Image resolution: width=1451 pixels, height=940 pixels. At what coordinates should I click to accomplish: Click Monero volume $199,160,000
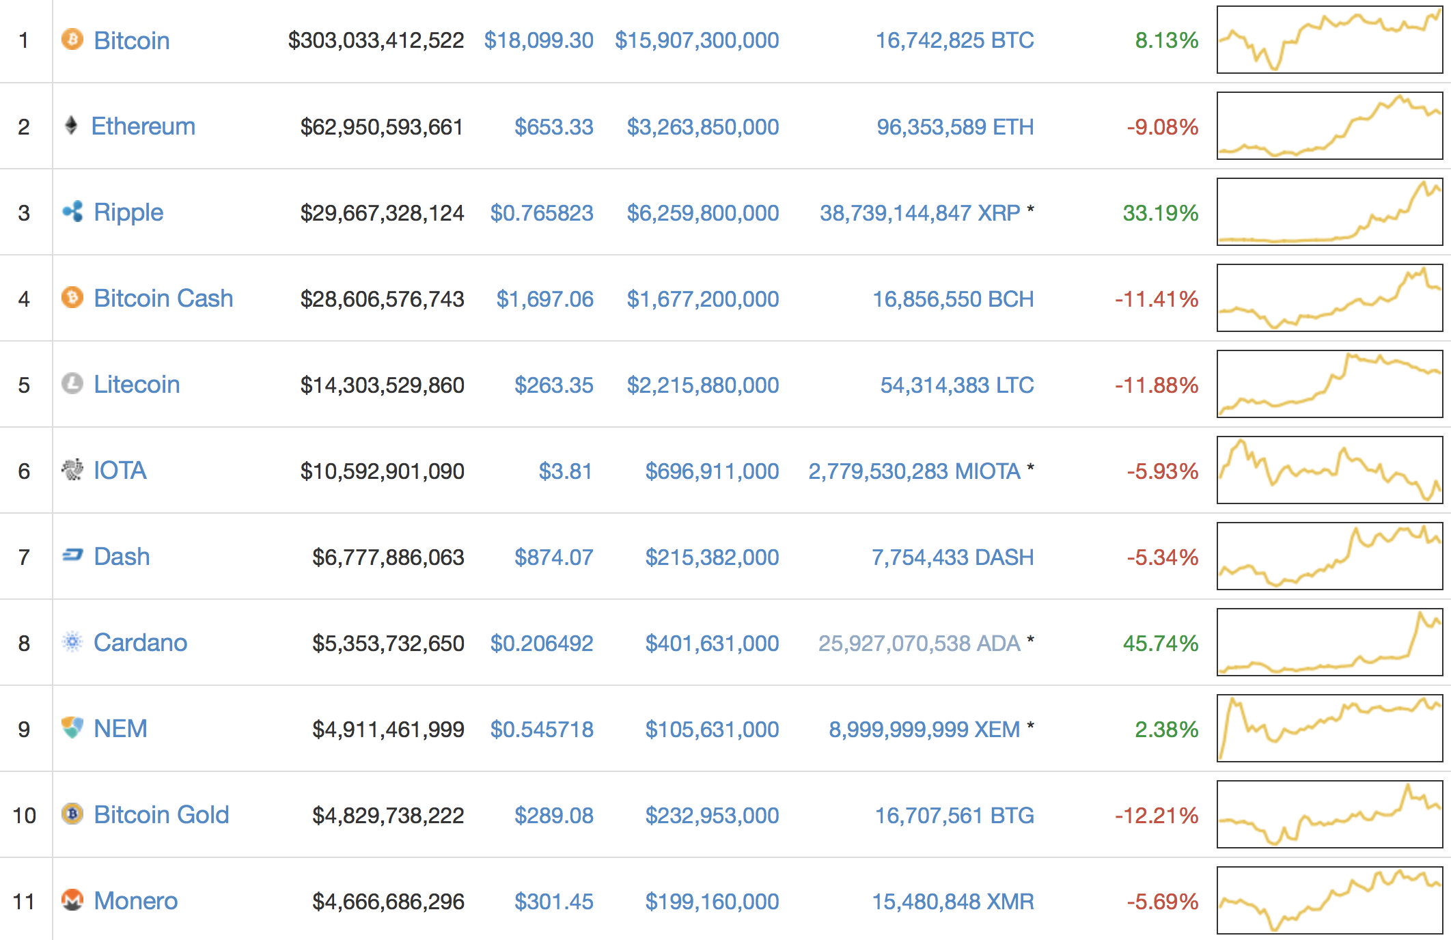click(713, 901)
